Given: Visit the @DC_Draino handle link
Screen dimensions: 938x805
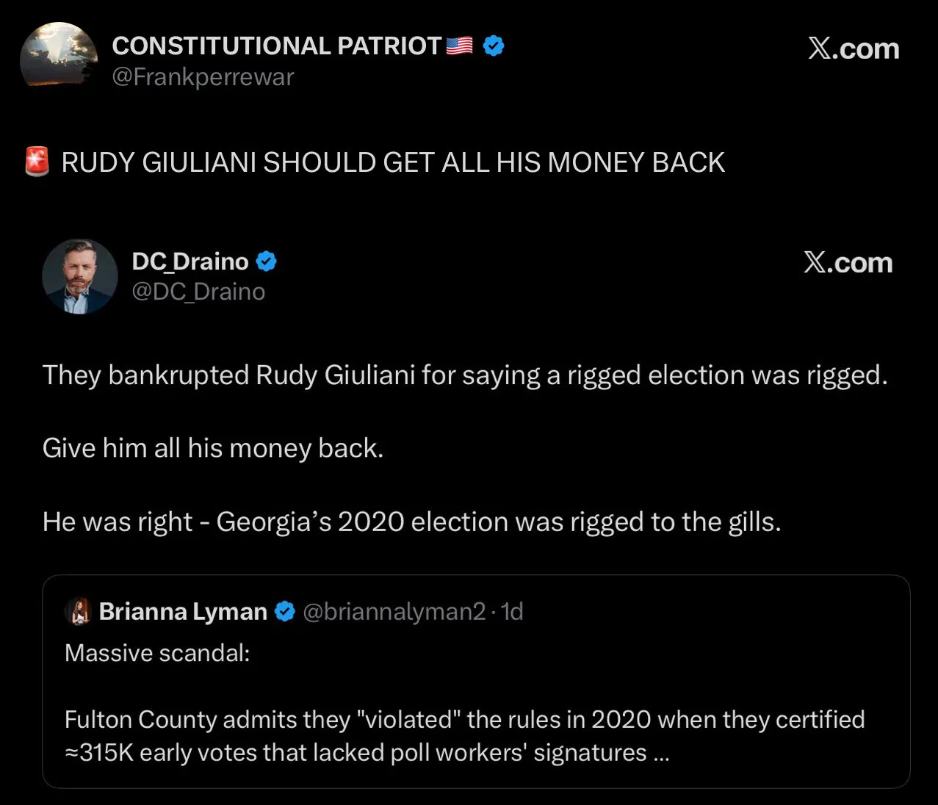Looking at the screenshot, I should (198, 292).
